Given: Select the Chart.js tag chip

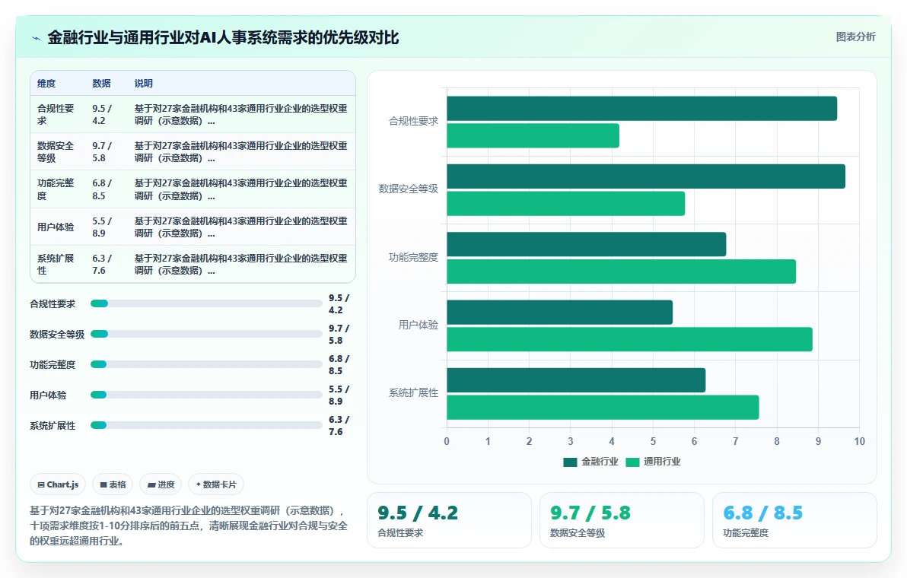Looking at the screenshot, I should point(58,484).
